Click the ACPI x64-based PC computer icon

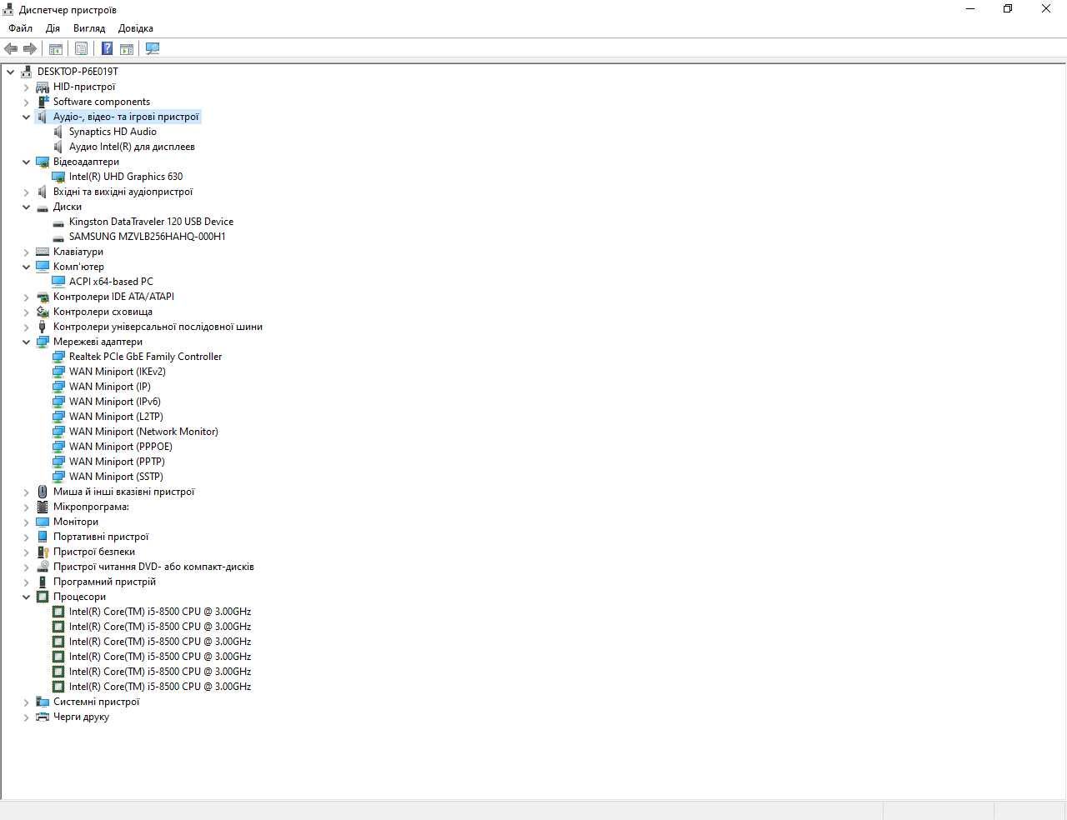(x=58, y=282)
